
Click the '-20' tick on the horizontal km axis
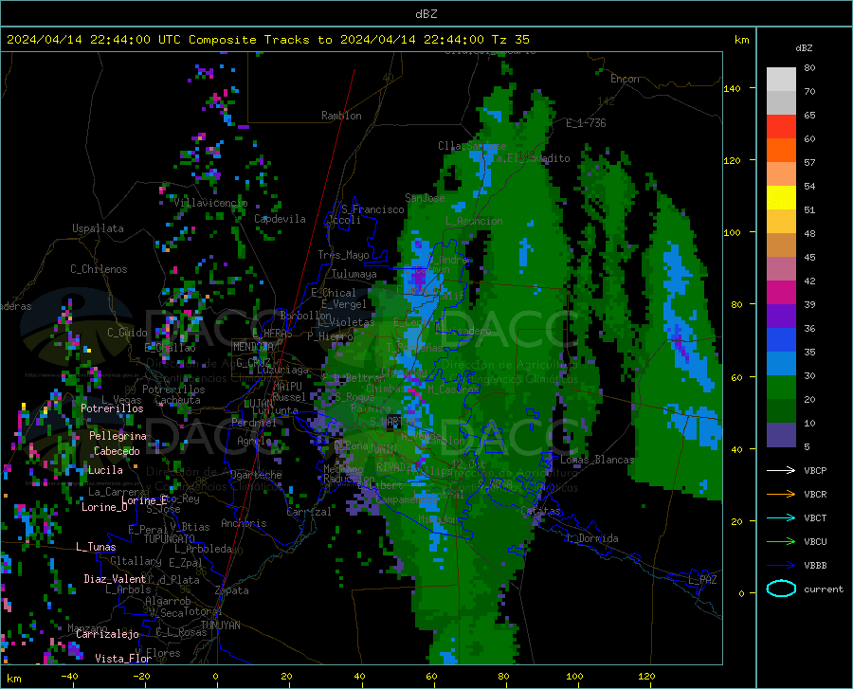pos(141,677)
